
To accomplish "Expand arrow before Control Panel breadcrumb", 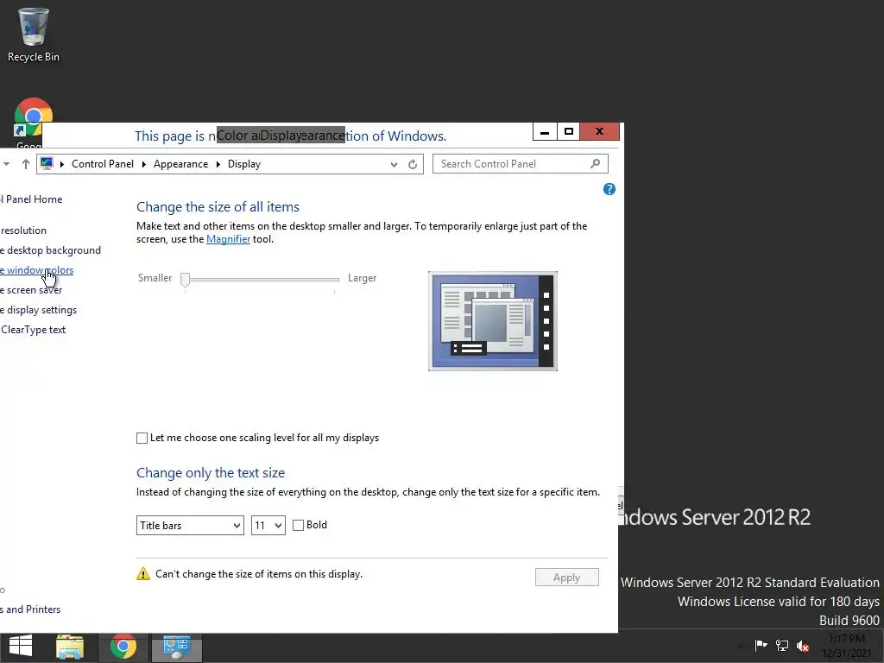I will tap(62, 164).
